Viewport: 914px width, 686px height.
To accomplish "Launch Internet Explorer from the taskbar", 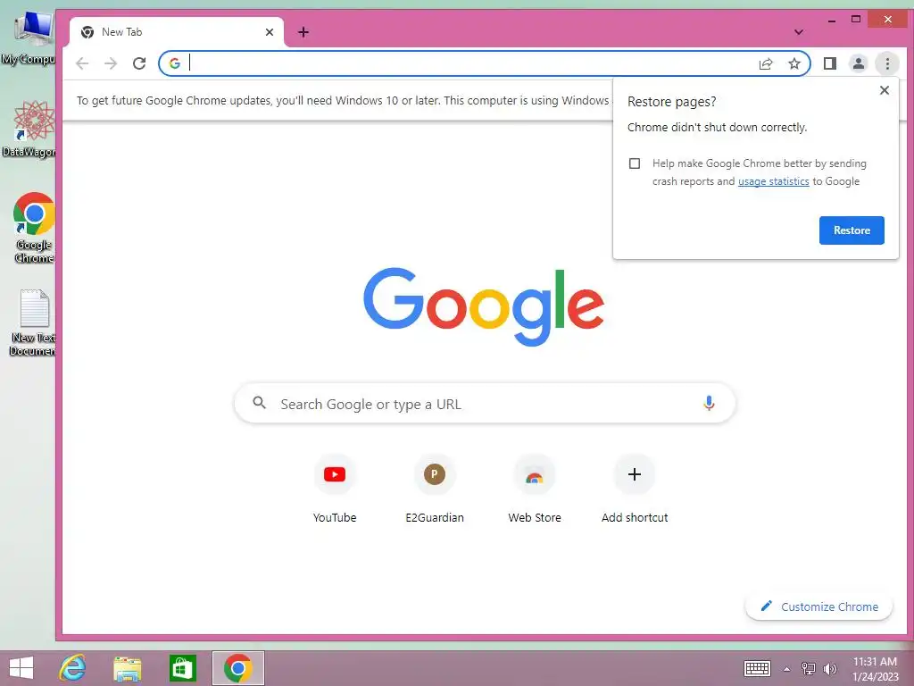I will coord(73,668).
